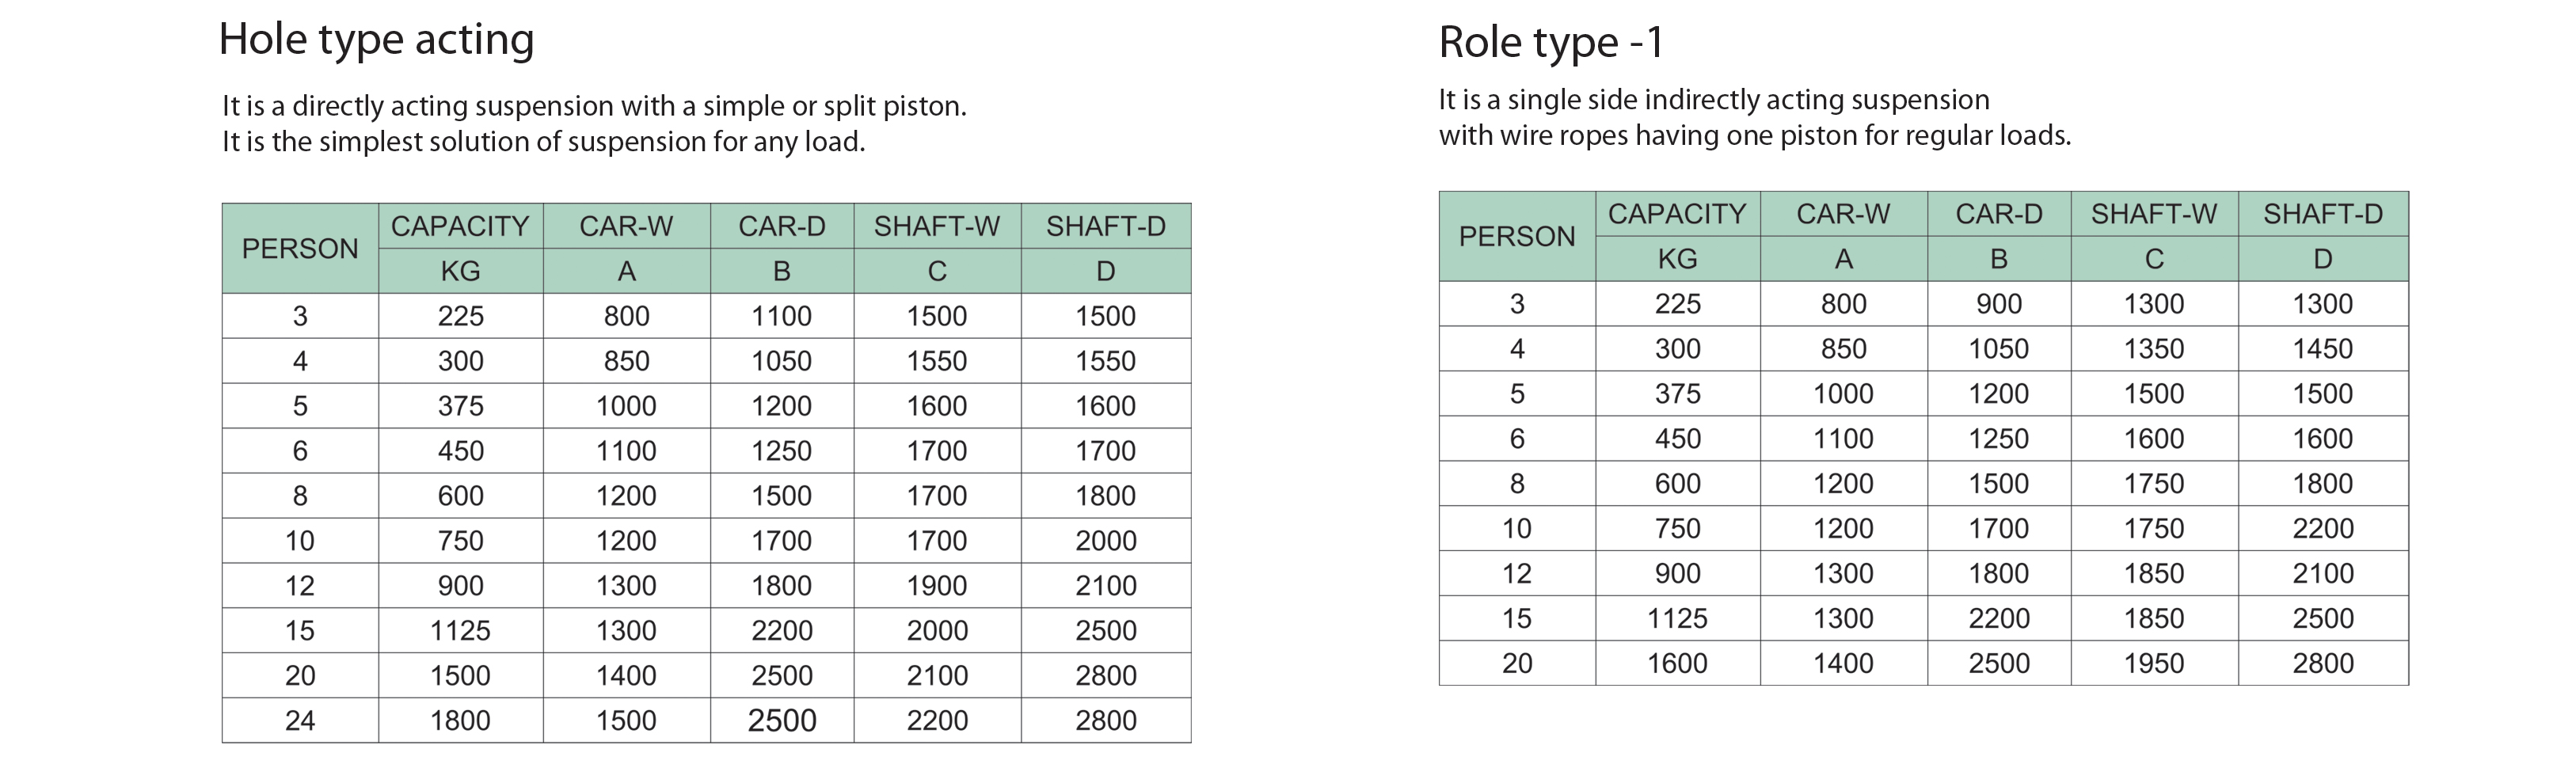Click the "Hole type acting" heading
The height and width of the screenshot is (768, 2576).
(x=376, y=40)
